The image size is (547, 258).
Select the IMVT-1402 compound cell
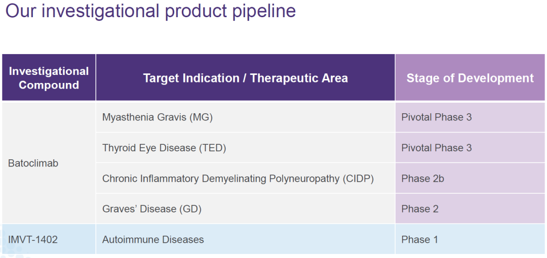(x=33, y=239)
